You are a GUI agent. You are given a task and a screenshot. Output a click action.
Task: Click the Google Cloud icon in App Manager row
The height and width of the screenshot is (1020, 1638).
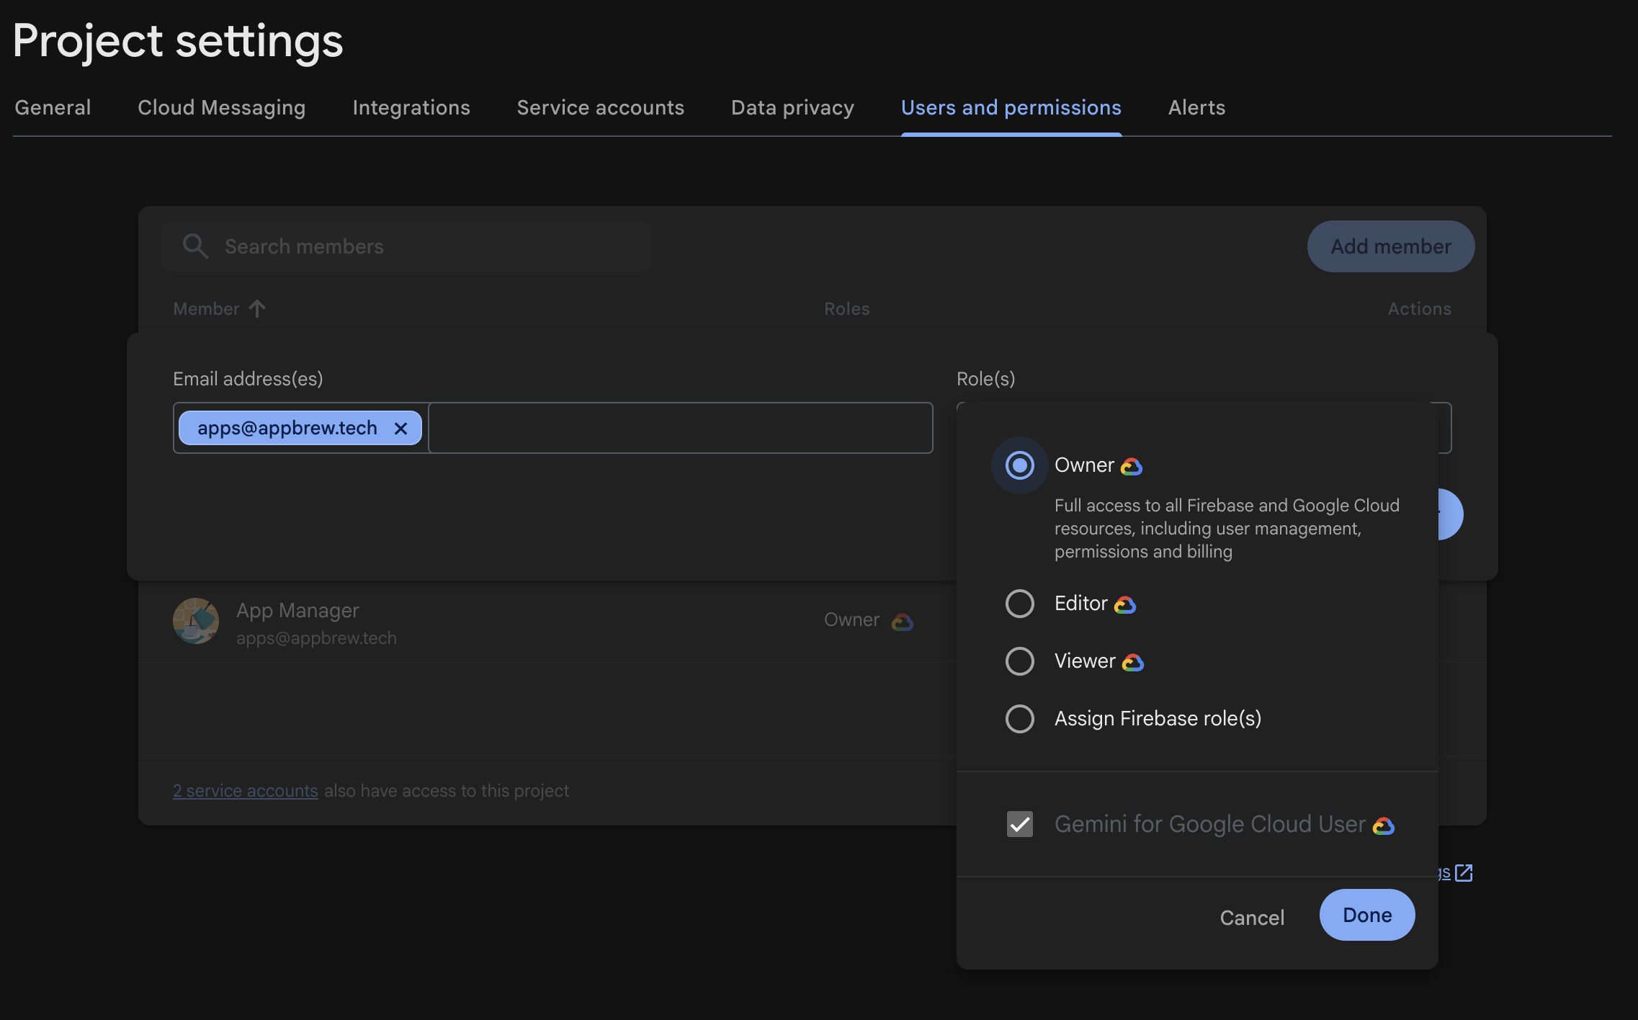point(903,622)
